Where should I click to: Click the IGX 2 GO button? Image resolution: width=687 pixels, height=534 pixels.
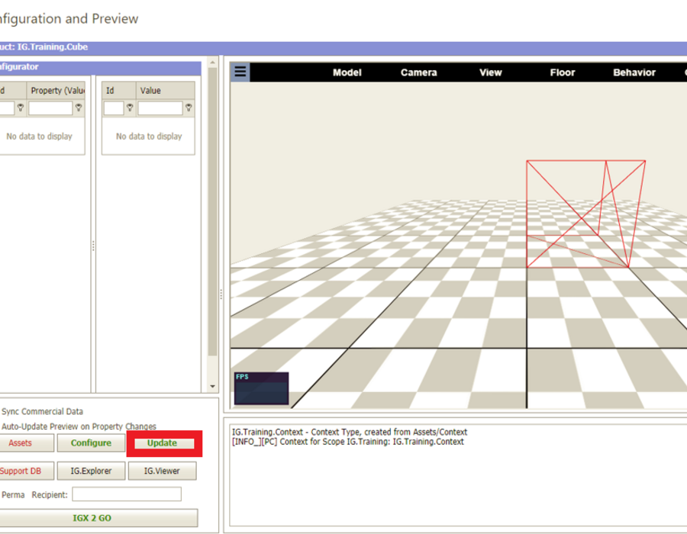pyautogui.click(x=98, y=518)
